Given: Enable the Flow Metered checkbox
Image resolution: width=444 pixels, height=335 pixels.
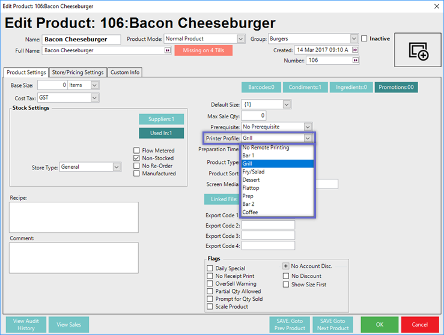Looking at the screenshot, I should 137,151.
